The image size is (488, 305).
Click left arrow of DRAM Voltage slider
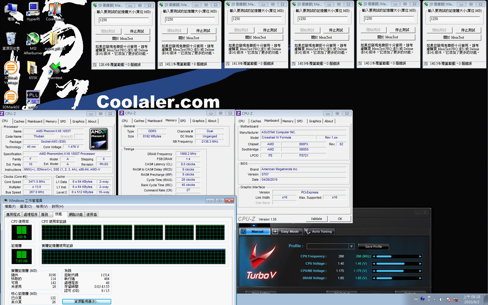point(374,278)
